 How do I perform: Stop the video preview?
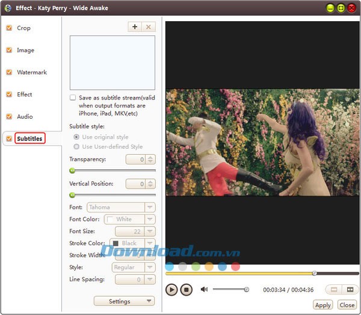point(187,290)
